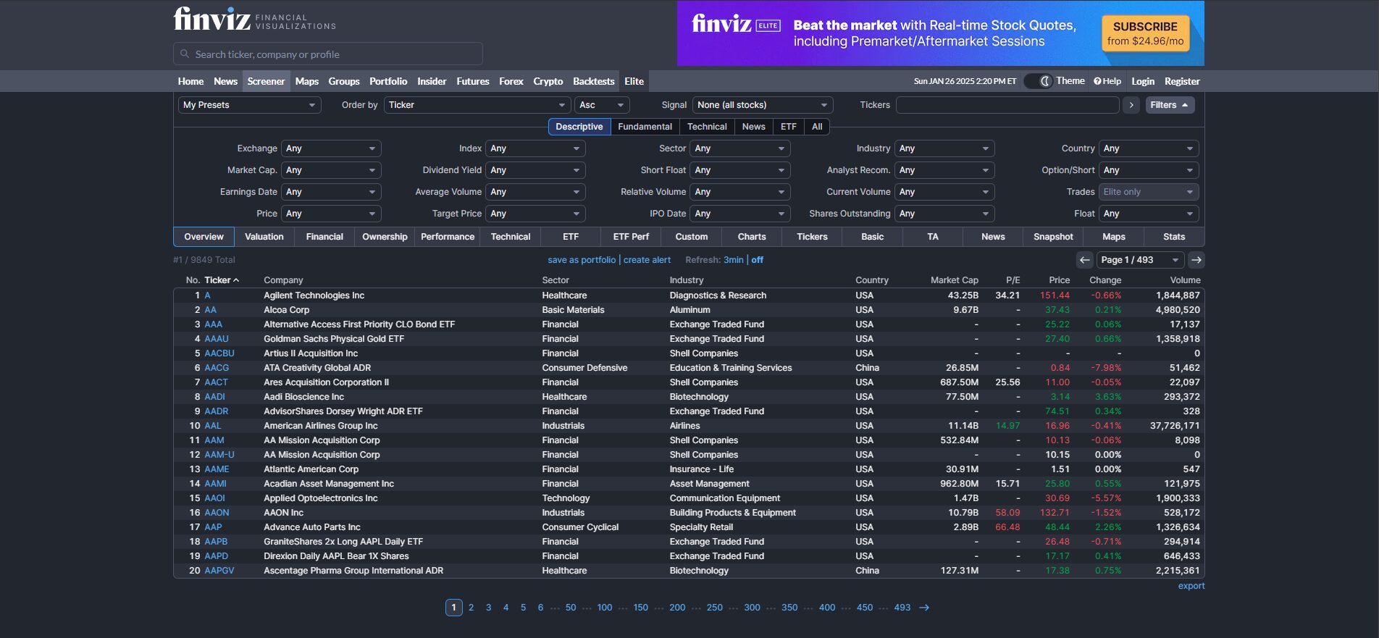Image resolution: width=1379 pixels, height=638 pixels.
Task: Switch to the Charts view tab
Action: tap(752, 237)
